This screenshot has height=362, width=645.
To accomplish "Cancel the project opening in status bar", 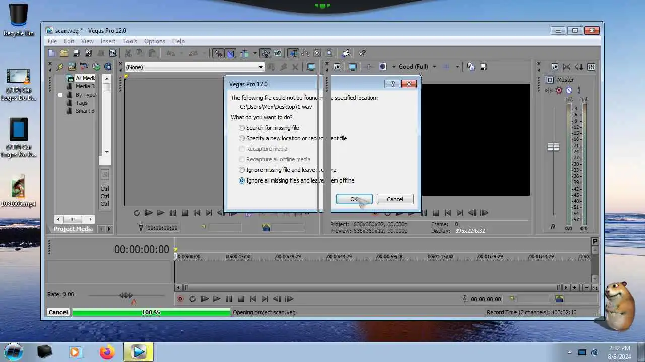I will click(x=58, y=312).
